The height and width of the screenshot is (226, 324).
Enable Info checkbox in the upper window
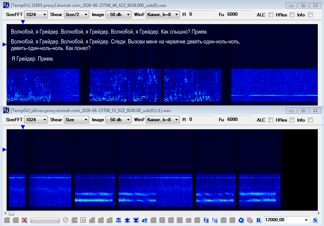tap(310, 15)
